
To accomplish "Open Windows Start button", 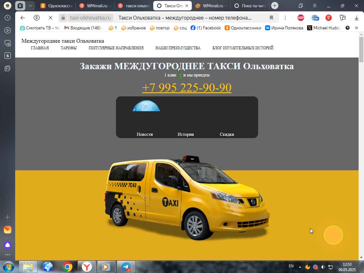I will tap(8, 267).
